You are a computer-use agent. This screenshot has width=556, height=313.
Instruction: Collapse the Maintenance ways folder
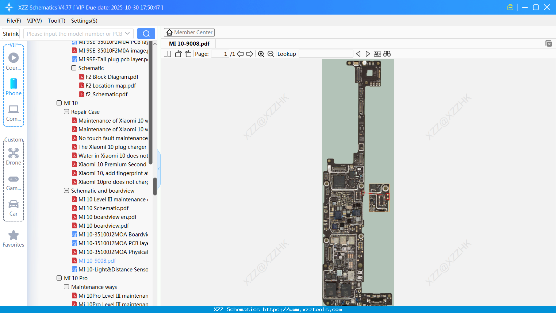pyautogui.click(x=66, y=287)
